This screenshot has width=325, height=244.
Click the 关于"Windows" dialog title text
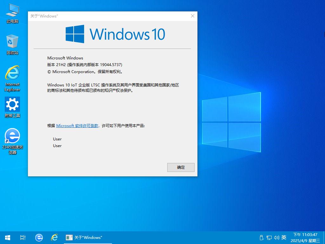44,16
